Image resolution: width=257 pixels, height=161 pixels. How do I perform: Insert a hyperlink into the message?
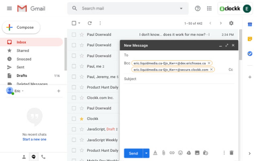[x=172, y=153]
